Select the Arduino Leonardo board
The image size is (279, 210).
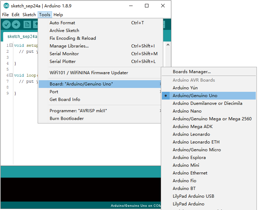coord(209,134)
